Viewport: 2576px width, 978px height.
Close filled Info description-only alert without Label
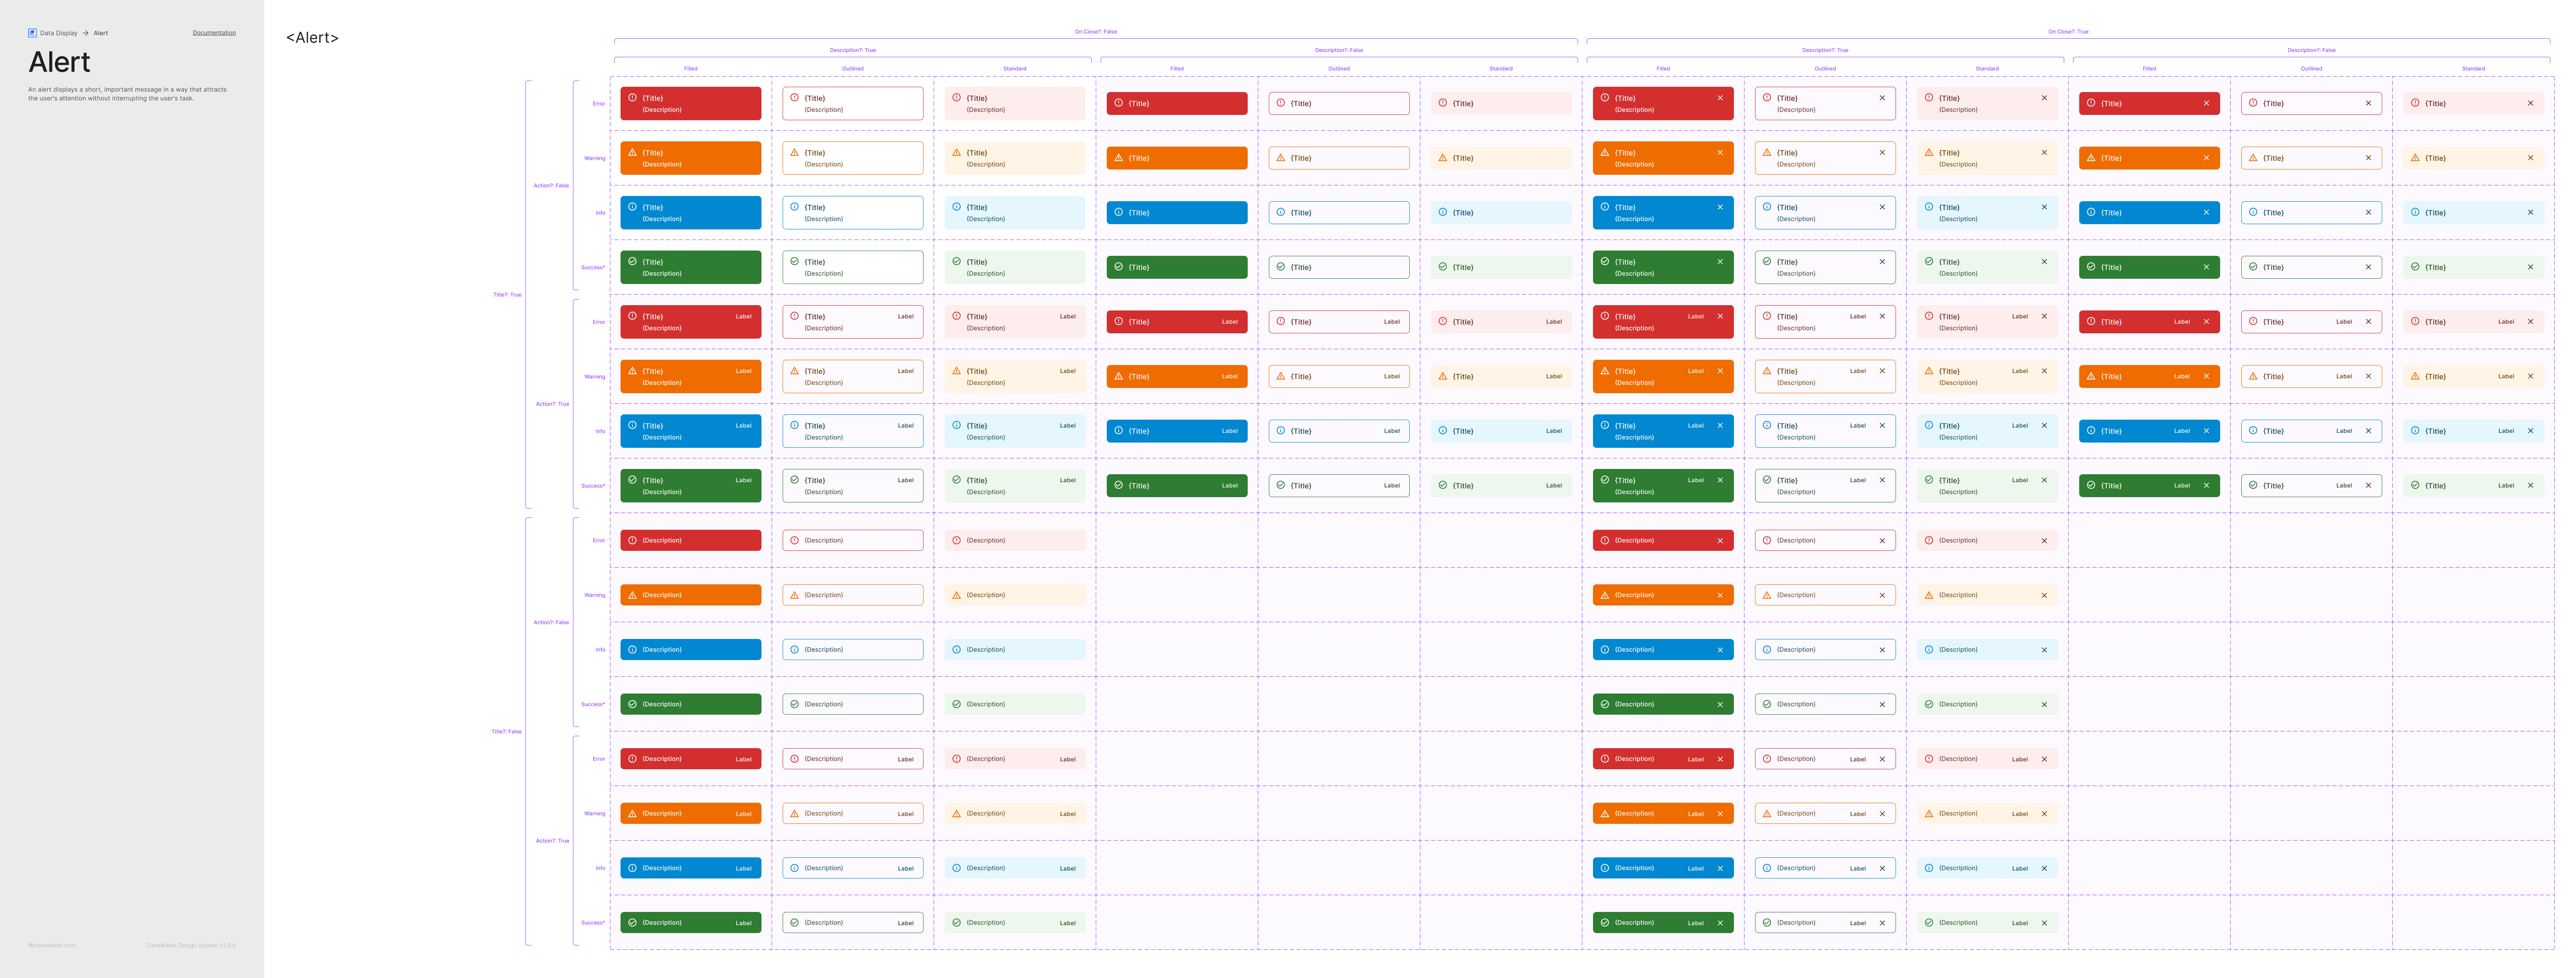(x=1720, y=650)
